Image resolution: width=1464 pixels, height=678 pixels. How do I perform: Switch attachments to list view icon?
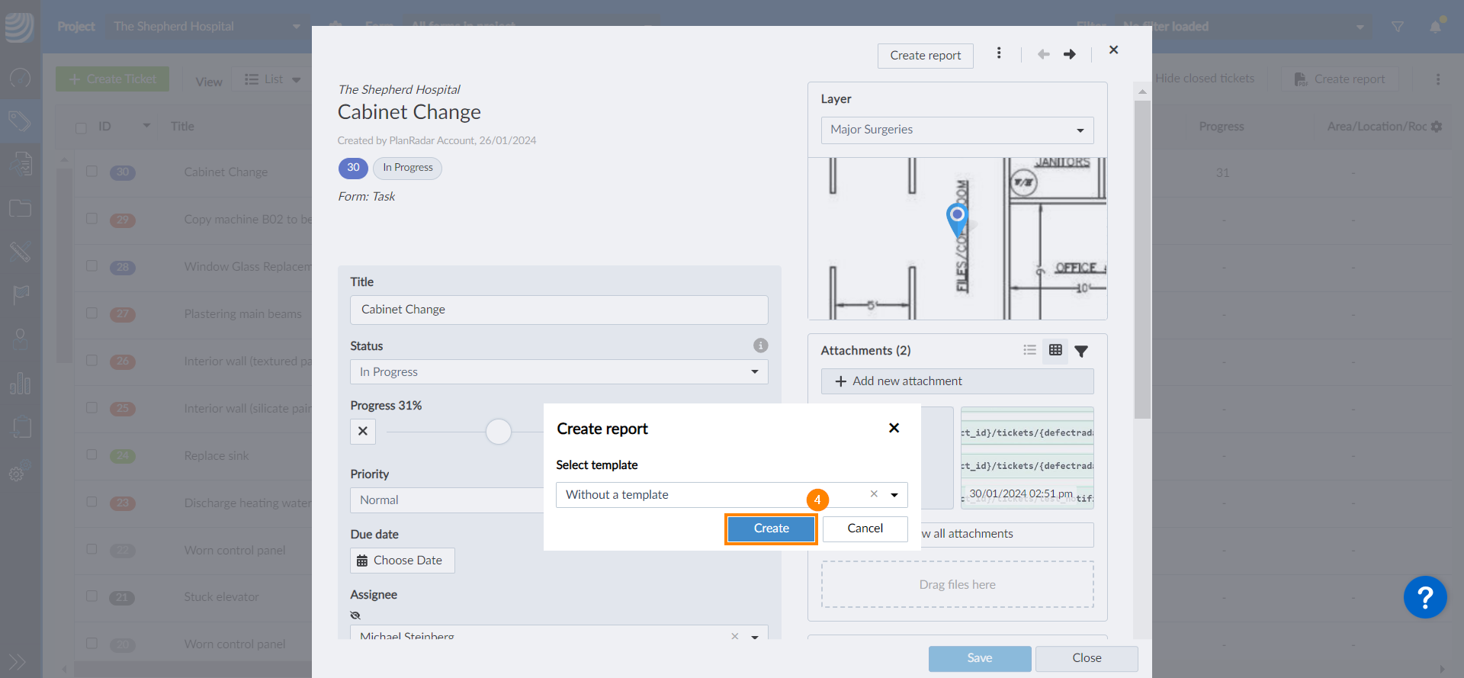1029,350
